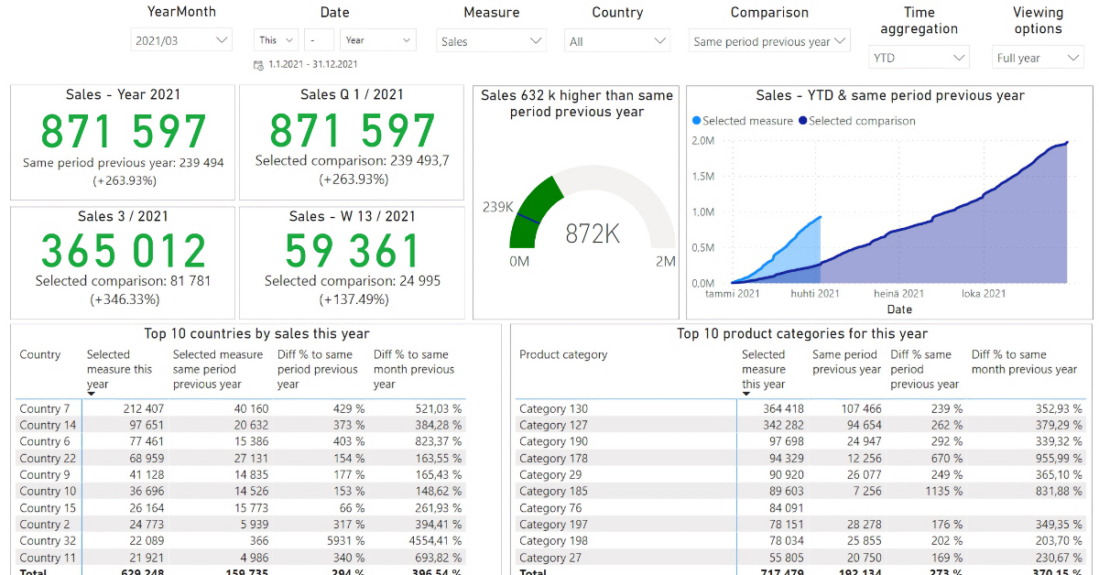Click the relative date number input field
This screenshot has height=575, width=1099.
pos(320,40)
